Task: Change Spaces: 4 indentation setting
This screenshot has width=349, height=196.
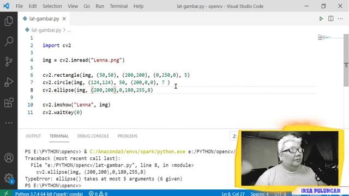Action: [x=260, y=194]
